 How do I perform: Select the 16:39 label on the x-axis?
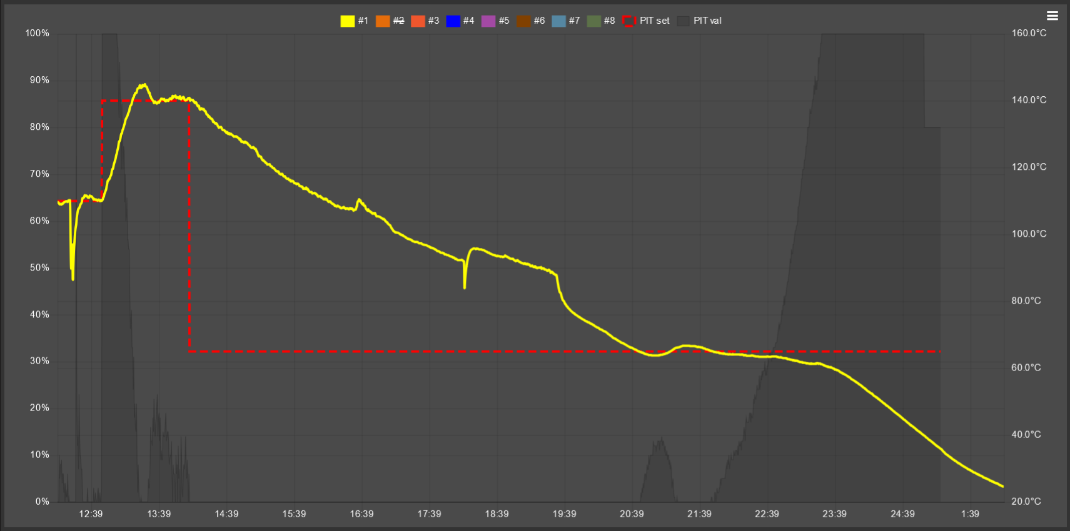361,514
